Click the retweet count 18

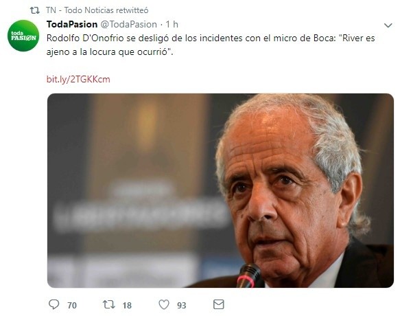click(x=127, y=305)
